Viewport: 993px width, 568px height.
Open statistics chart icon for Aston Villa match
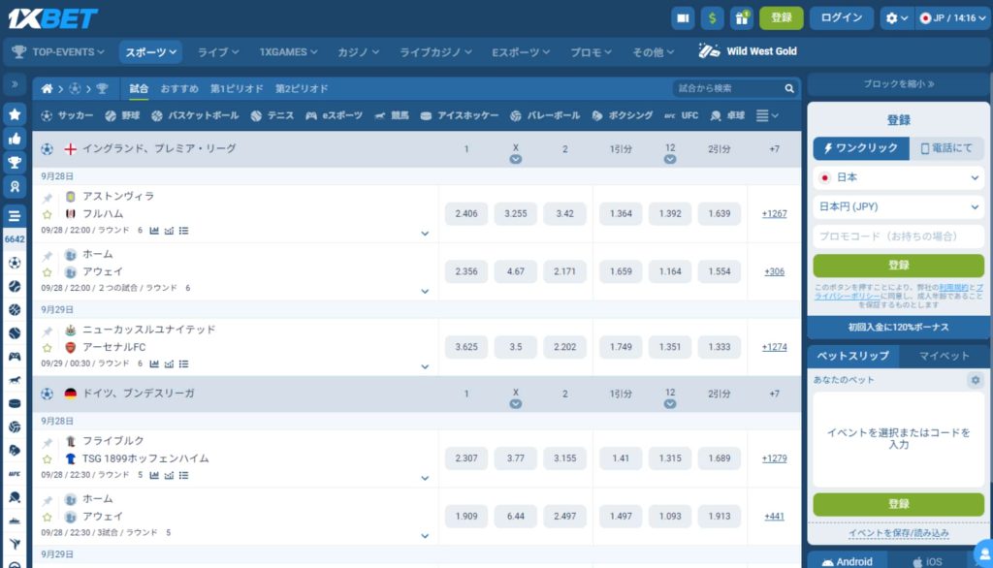click(154, 231)
